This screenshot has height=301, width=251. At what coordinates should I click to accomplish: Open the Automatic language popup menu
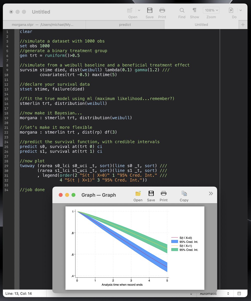[215, 293]
